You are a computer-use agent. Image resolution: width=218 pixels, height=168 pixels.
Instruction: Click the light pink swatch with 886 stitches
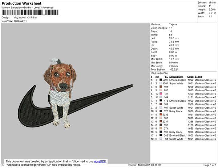161,90
